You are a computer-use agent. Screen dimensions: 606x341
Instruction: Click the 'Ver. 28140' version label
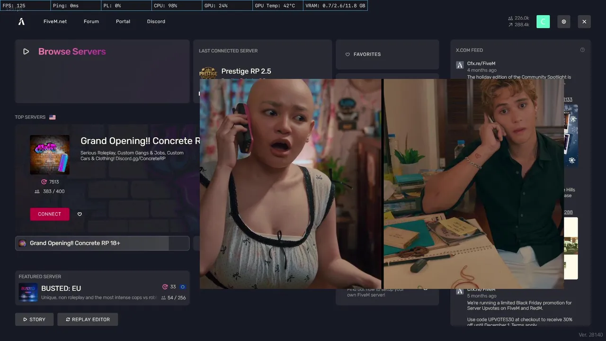click(591, 335)
